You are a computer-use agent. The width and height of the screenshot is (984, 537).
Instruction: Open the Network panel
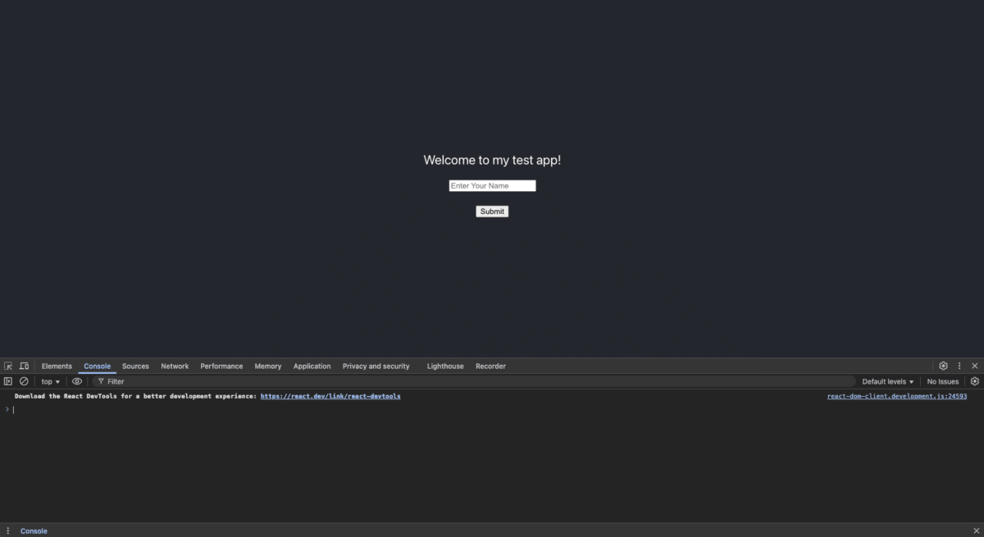pos(174,366)
